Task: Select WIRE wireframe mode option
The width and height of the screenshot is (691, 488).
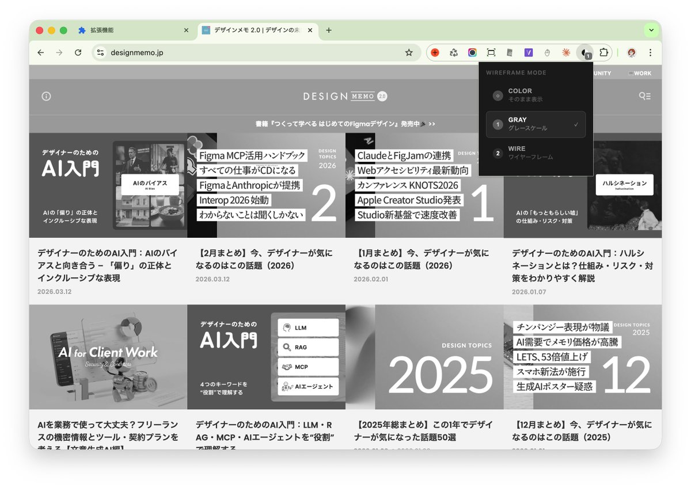Action: click(536, 153)
